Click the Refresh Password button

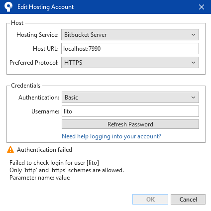[130, 124]
